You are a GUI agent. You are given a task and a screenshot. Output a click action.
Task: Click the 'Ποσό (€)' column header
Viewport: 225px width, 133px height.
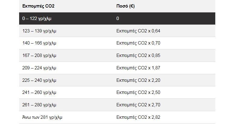pos(125,6)
